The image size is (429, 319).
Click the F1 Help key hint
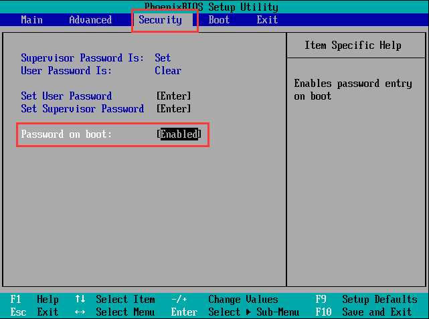pos(35,300)
